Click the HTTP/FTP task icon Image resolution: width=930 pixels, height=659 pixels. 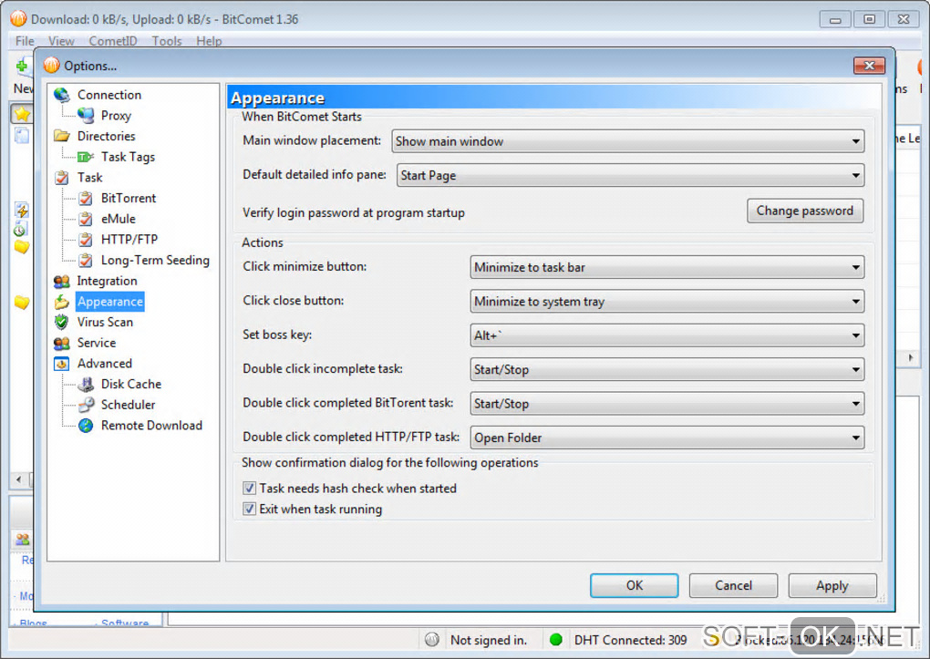click(x=86, y=240)
